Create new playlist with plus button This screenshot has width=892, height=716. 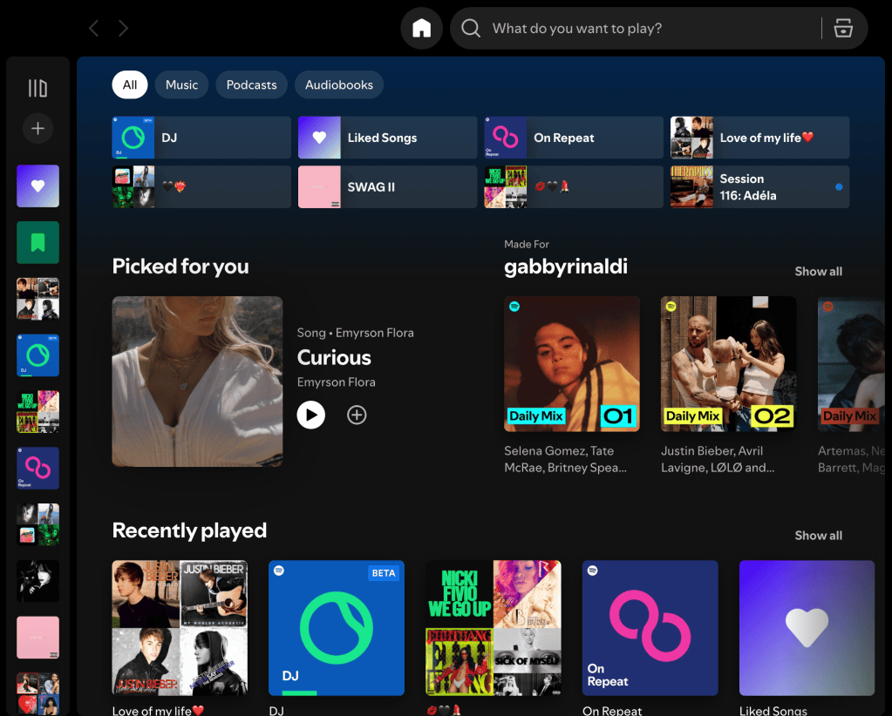pos(37,128)
